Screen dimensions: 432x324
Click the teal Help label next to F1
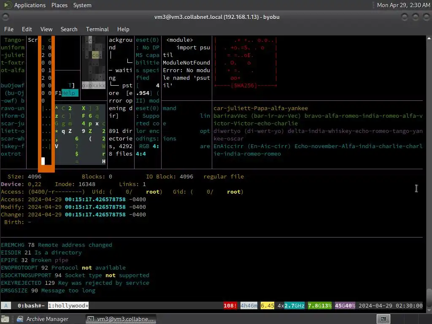(x=70, y=93)
